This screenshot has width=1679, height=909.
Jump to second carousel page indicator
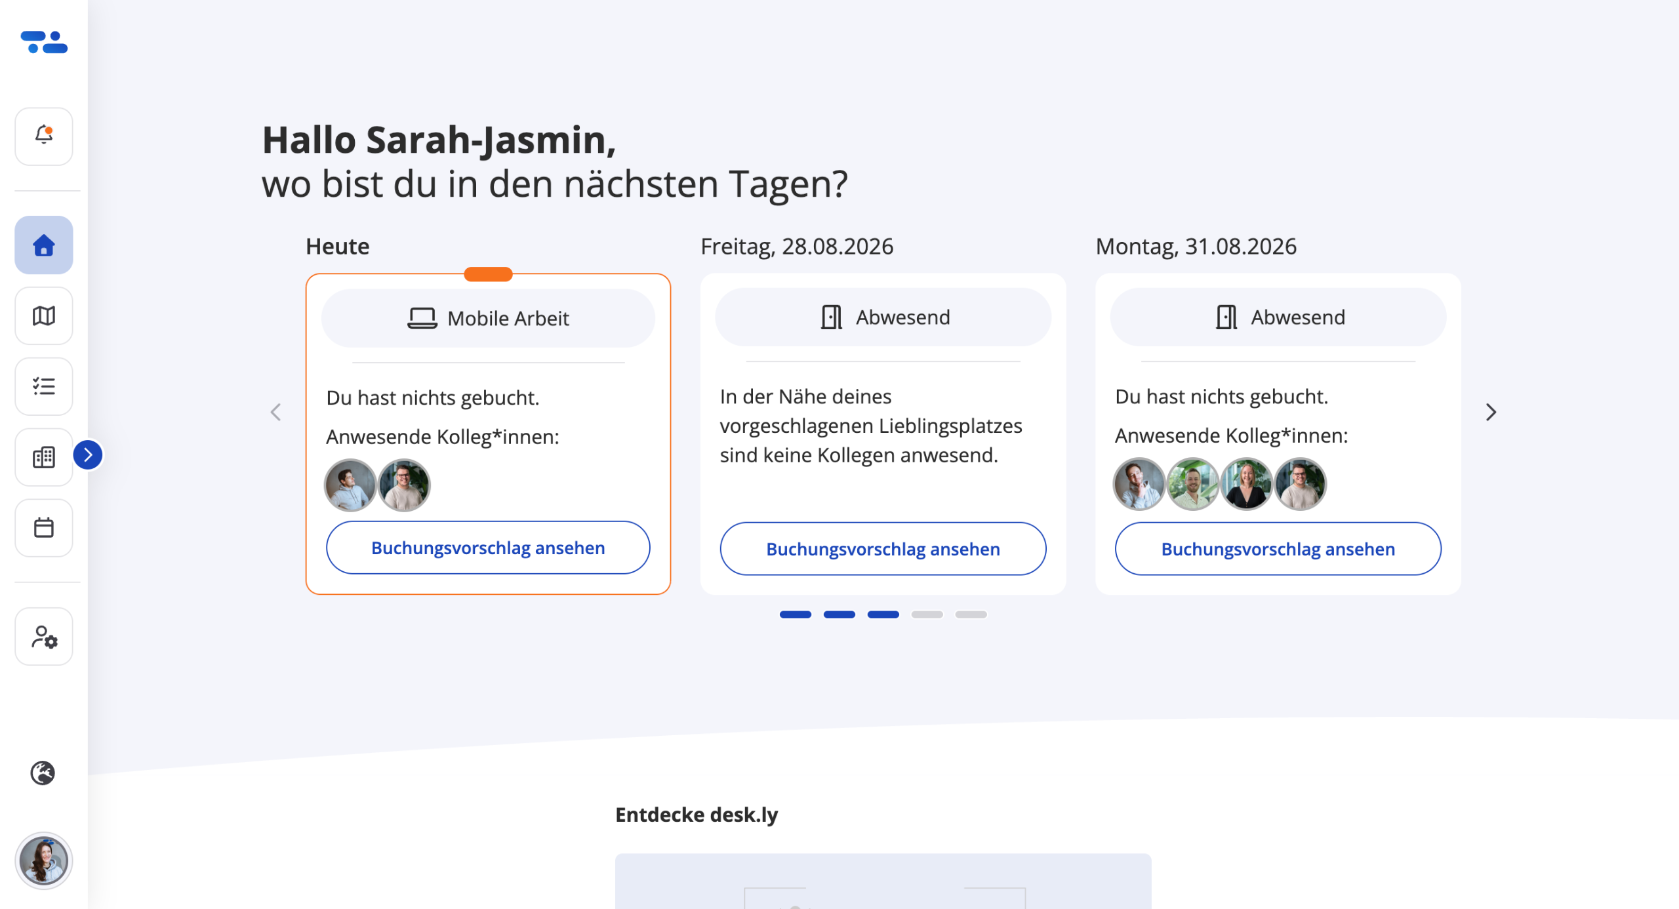click(839, 615)
